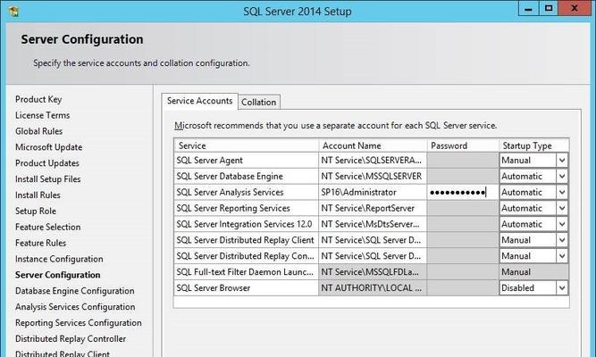Screen dimensions: 596x357
Task: Click the Database Engine Configuration step
Action: tap(75, 291)
